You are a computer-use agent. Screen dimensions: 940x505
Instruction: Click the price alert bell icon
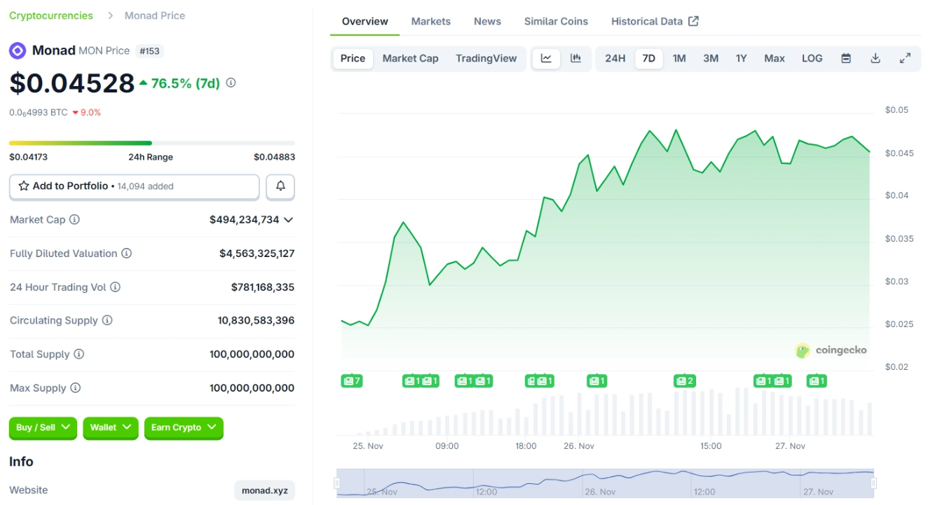[x=280, y=186]
